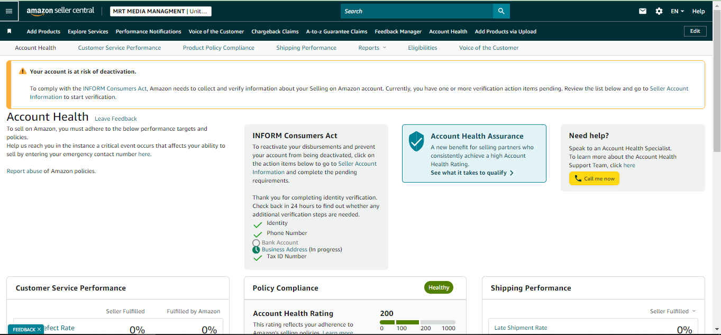The image size is (721, 335).
Task: Click the In progress clock icon
Action: coord(256,249)
